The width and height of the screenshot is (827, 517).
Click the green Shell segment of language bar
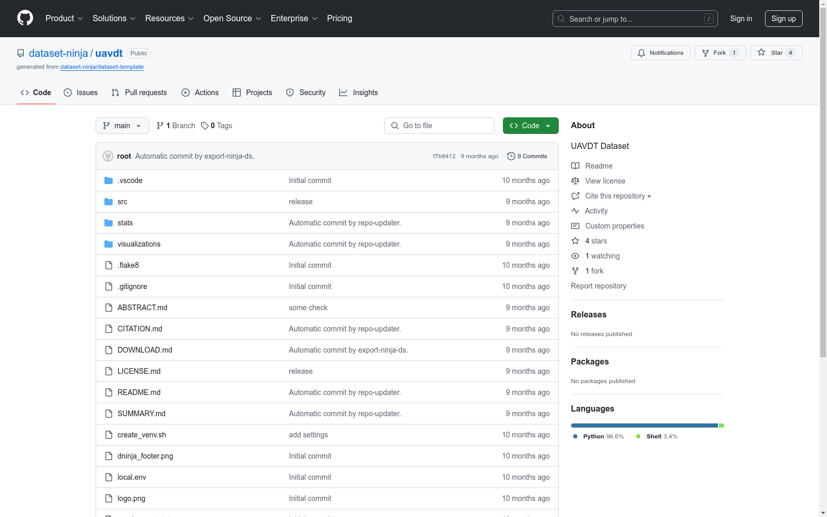point(722,425)
